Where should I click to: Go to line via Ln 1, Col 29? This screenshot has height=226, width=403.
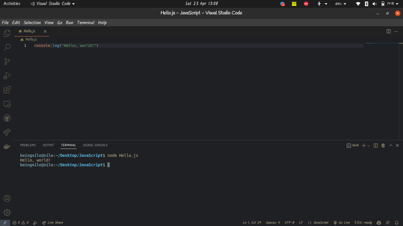(252, 223)
